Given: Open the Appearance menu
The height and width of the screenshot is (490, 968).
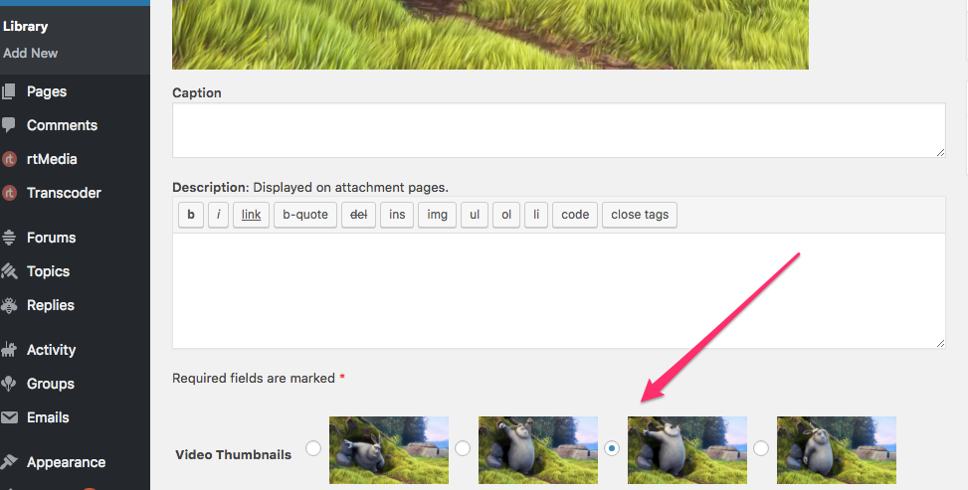Looking at the screenshot, I should pyautogui.click(x=66, y=462).
